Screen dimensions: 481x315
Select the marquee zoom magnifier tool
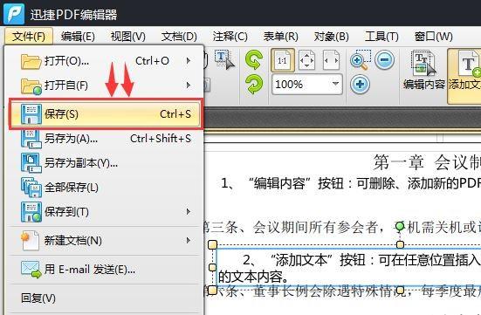click(361, 60)
